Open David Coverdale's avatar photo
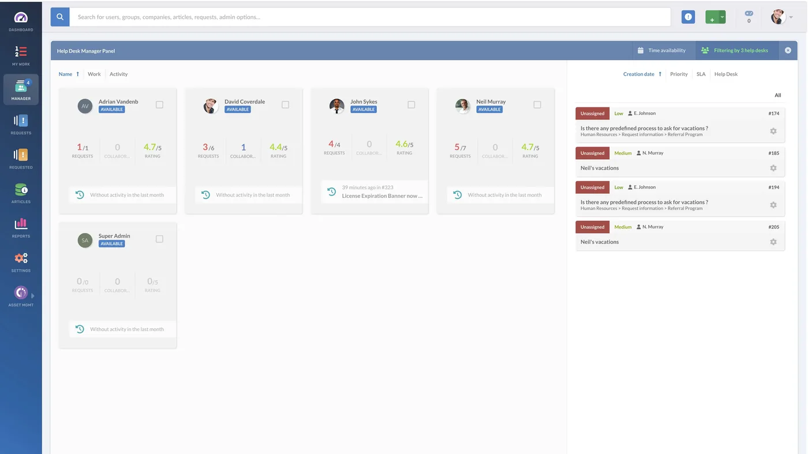 pyautogui.click(x=211, y=106)
